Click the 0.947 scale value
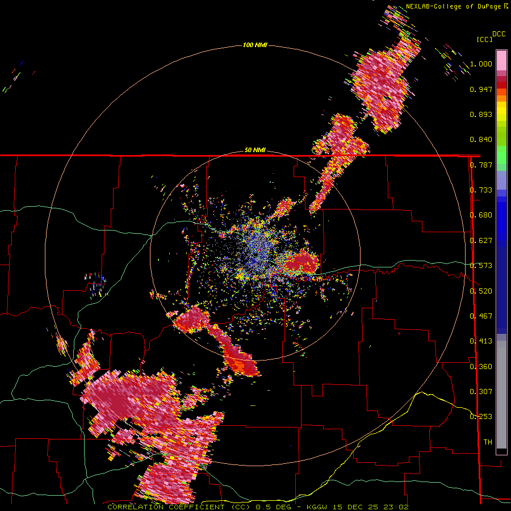This screenshot has width=511, height=511. [x=481, y=89]
